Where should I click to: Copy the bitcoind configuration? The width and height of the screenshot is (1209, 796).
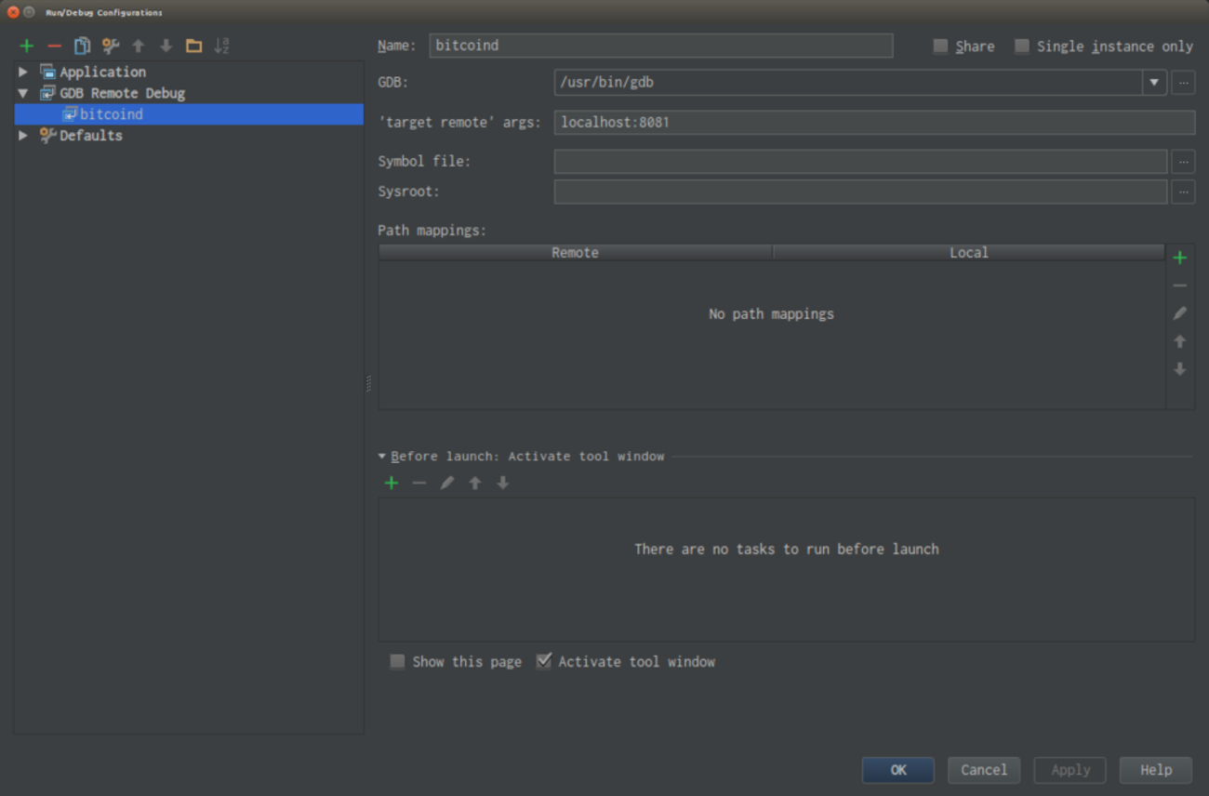click(82, 45)
